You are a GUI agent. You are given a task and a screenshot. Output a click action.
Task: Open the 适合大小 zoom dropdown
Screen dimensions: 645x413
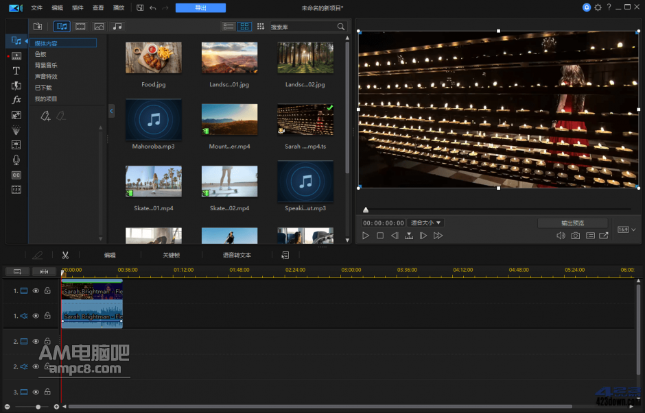point(425,223)
